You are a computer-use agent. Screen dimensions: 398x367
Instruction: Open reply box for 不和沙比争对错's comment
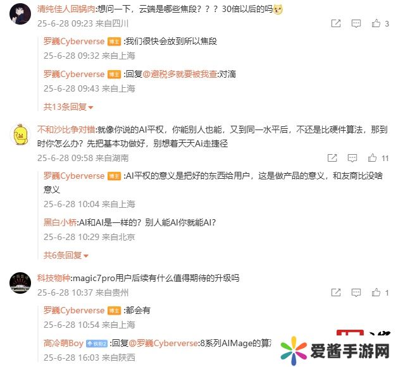point(352,158)
